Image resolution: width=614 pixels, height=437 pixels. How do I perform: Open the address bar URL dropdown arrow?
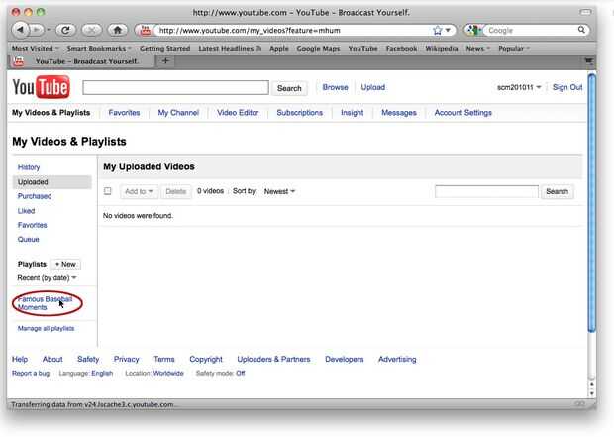[x=448, y=30]
